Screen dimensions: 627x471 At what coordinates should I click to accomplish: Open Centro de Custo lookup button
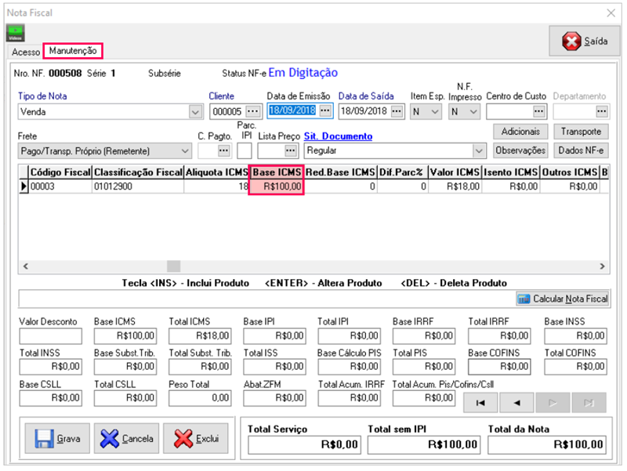coord(538,111)
